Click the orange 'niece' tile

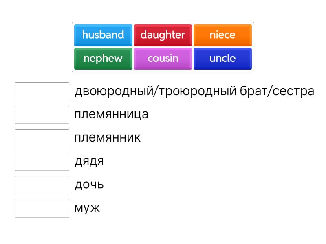[x=222, y=35]
